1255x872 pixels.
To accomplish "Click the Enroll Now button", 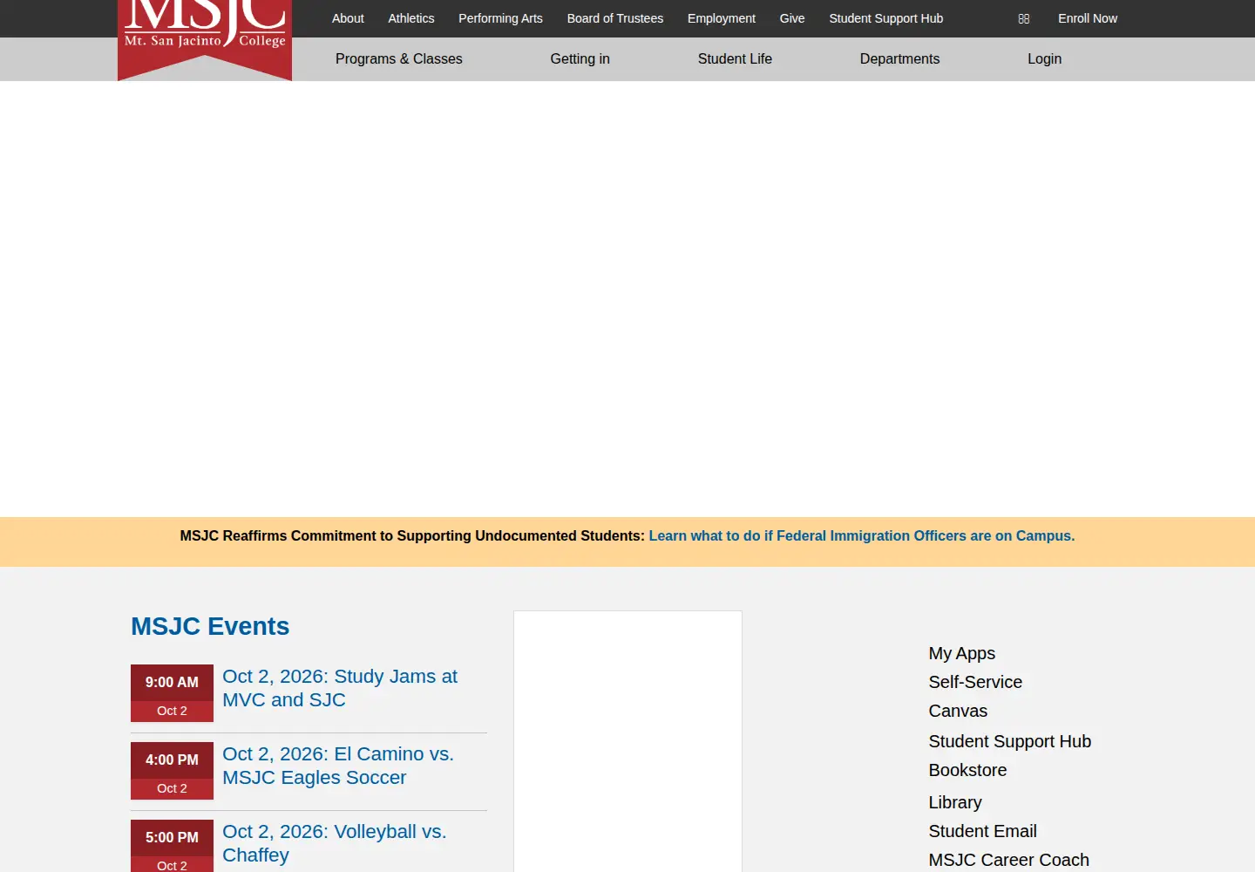I will coord(1088,18).
